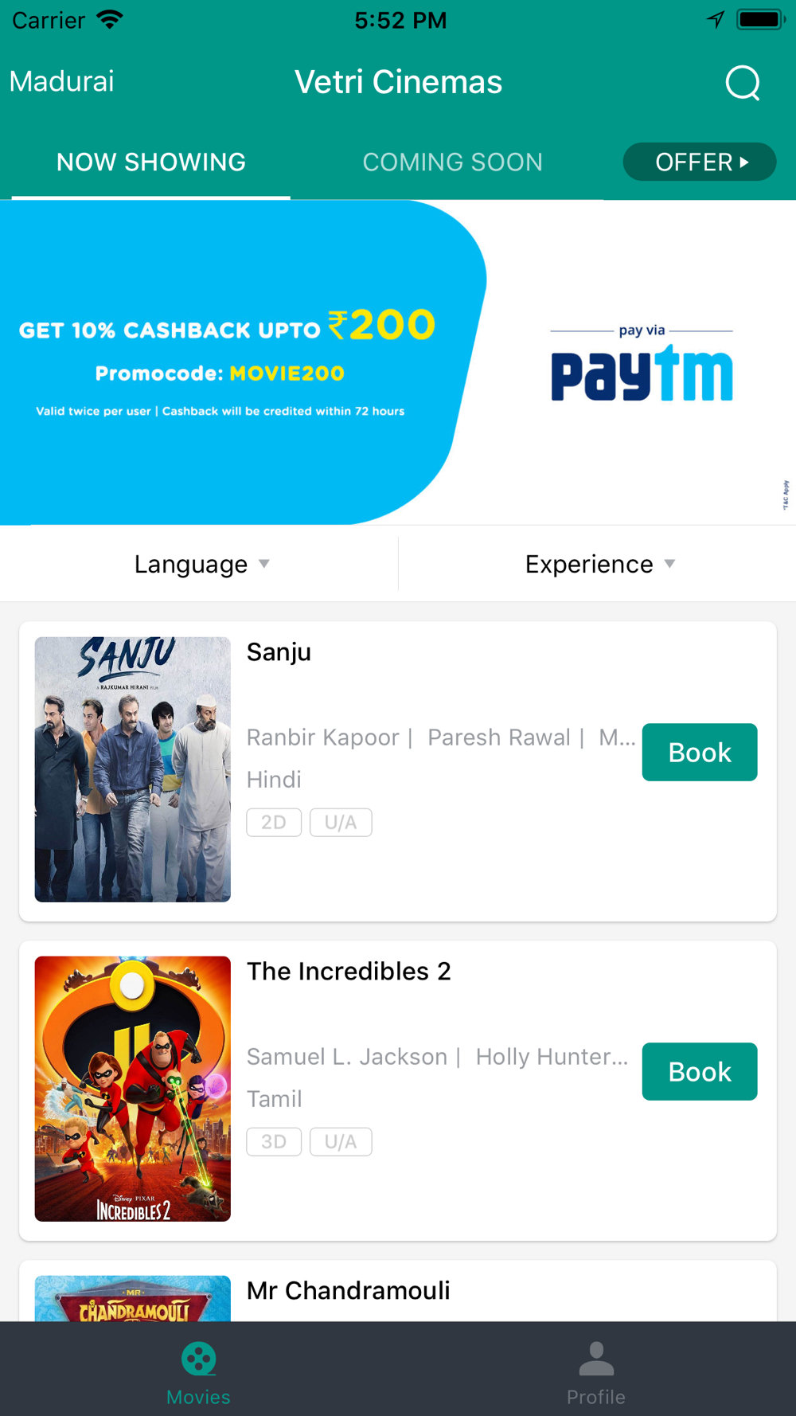Tap the location arrow status icon
The height and width of the screenshot is (1416, 796).
716,20
